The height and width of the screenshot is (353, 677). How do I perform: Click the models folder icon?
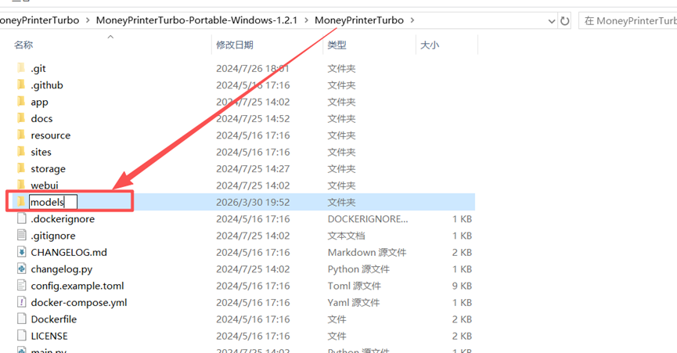point(21,202)
